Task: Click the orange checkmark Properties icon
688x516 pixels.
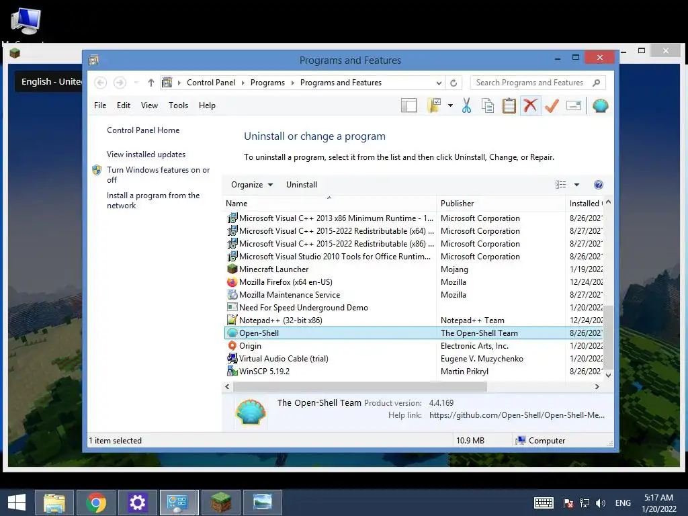Action: 552,105
